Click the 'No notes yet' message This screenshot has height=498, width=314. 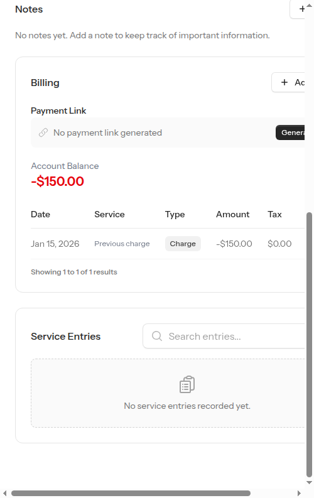[x=142, y=35]
